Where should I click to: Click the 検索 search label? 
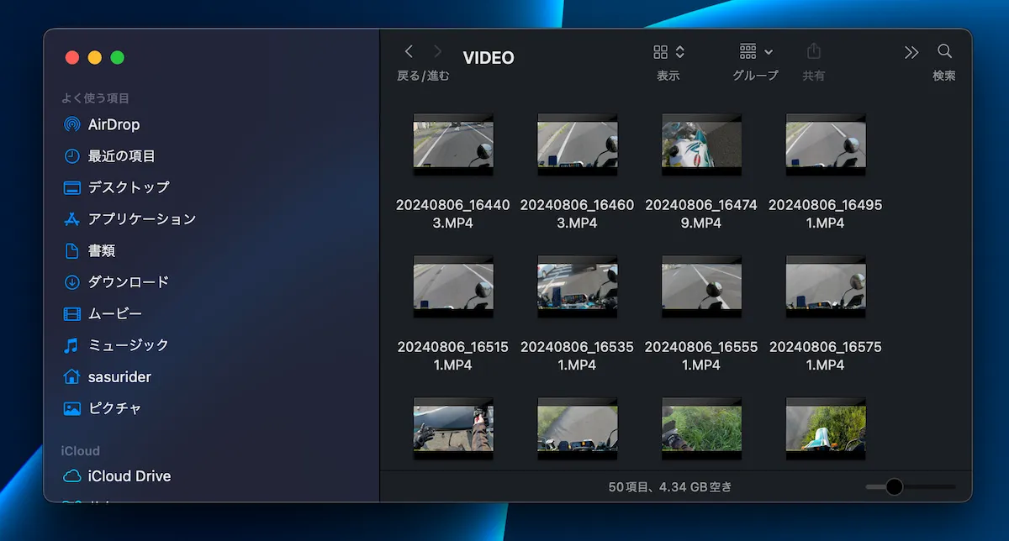(944, 76)
